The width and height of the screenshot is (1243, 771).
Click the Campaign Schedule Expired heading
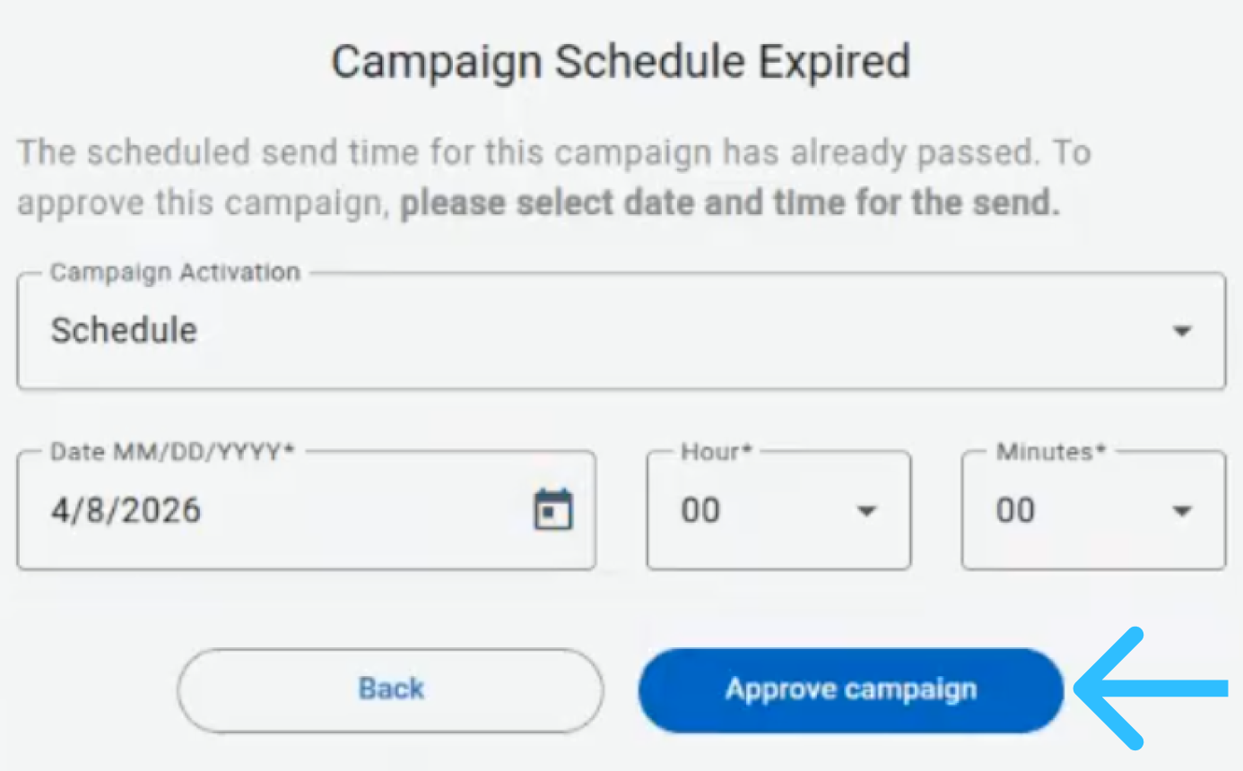pos(621,62)
